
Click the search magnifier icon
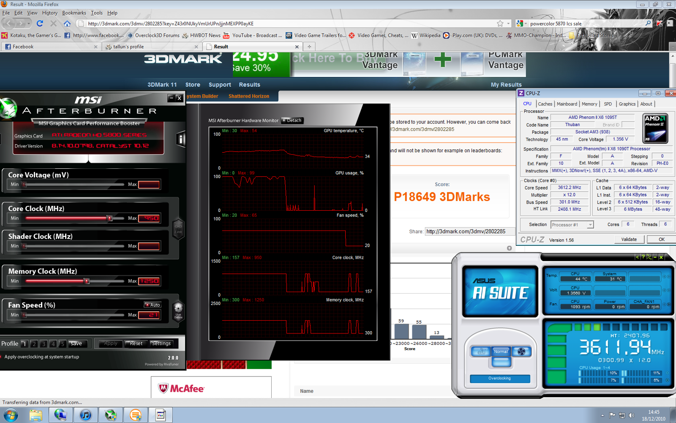(648, 24)
